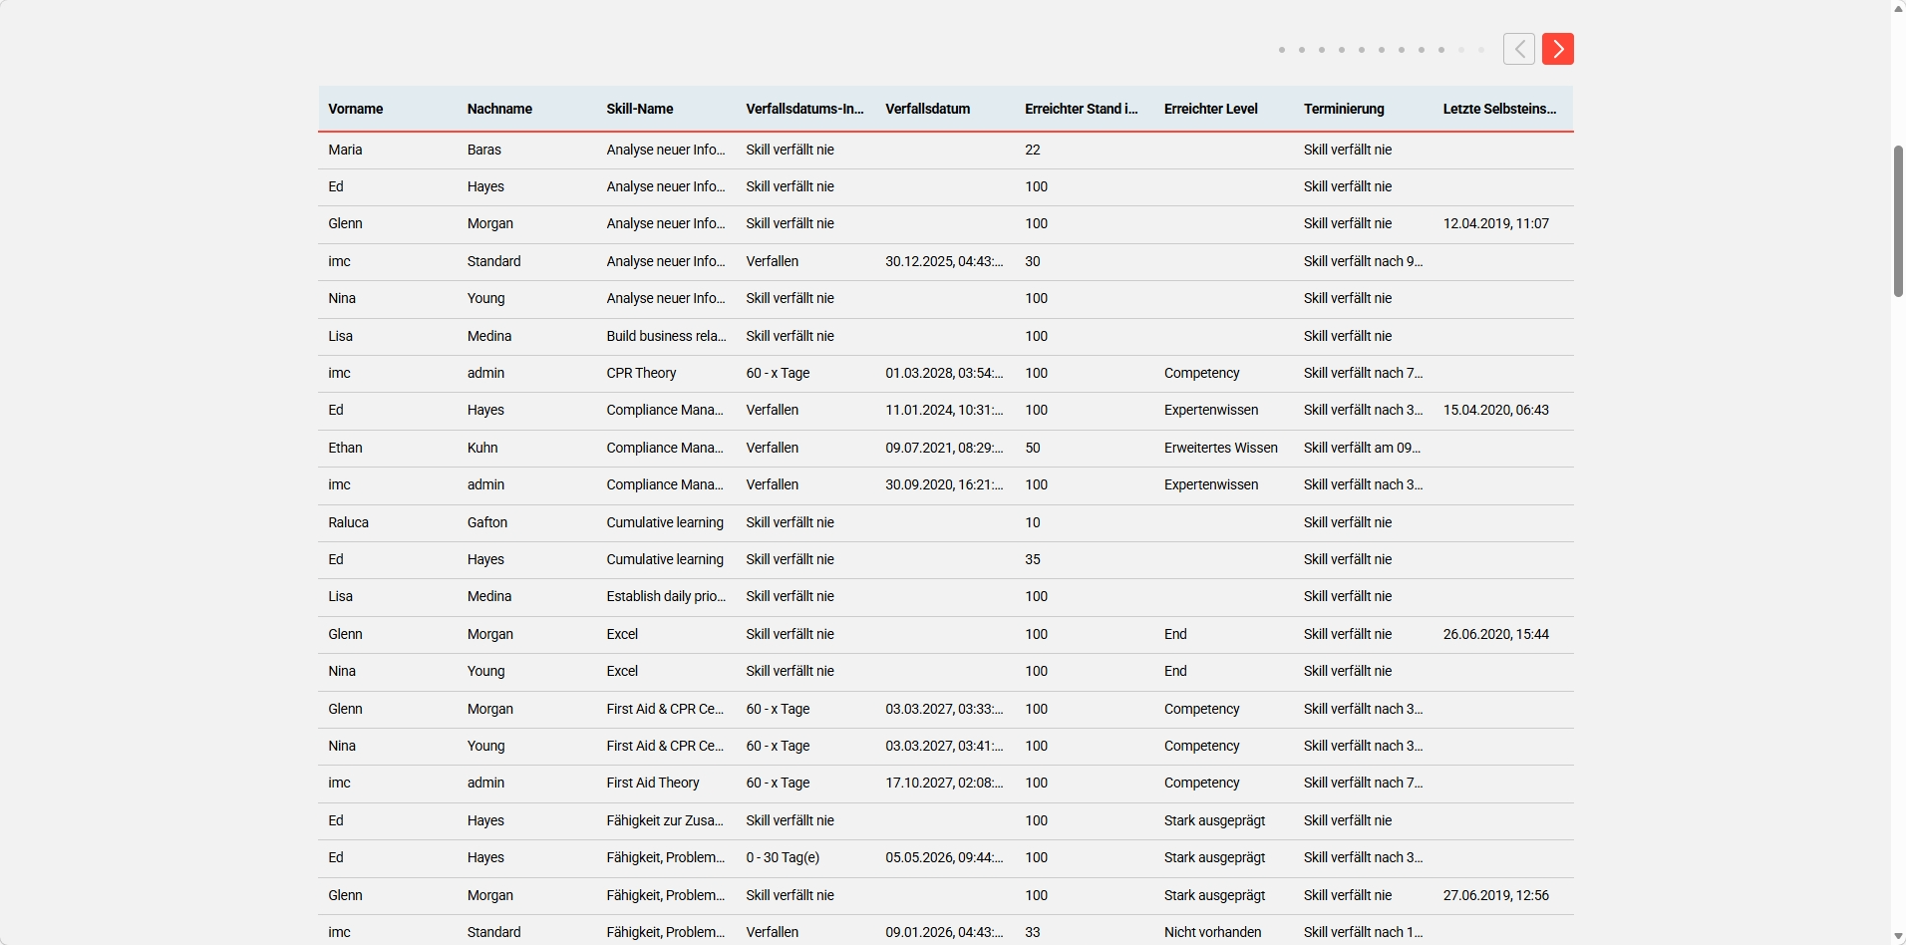Click expiry date 09.07.2021, 08:29
Viewport: 1906px width, 945px height.
coord(944,448)
